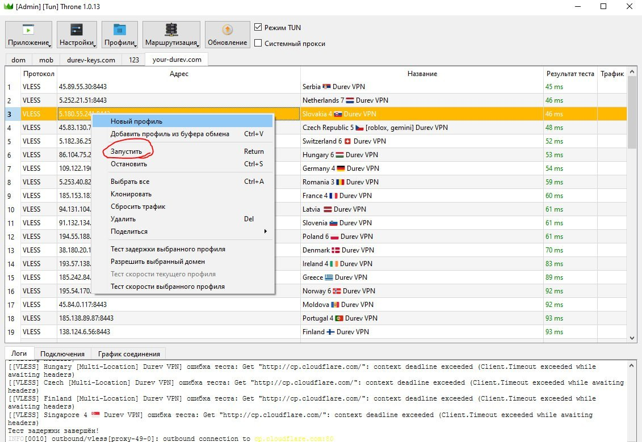Open the Подключения tab
The image size is (642, 442).
[x=62, y=353]
